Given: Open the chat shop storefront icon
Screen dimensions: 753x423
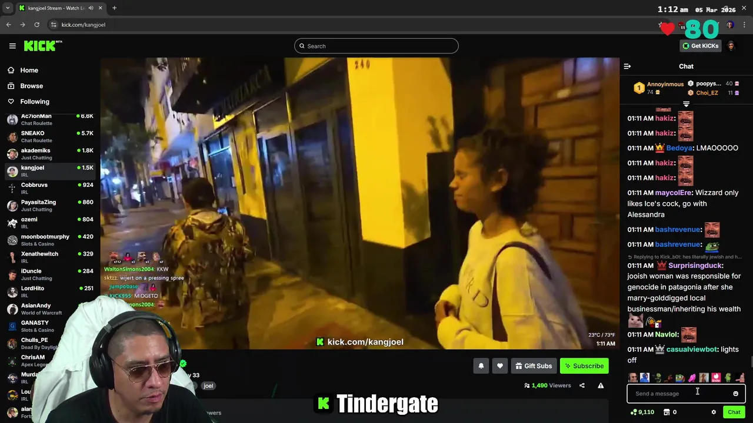Looking at the screenshot, I should [x=667, y=412].
